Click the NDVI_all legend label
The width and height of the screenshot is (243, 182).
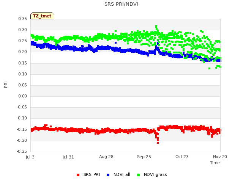pos(121,174)
